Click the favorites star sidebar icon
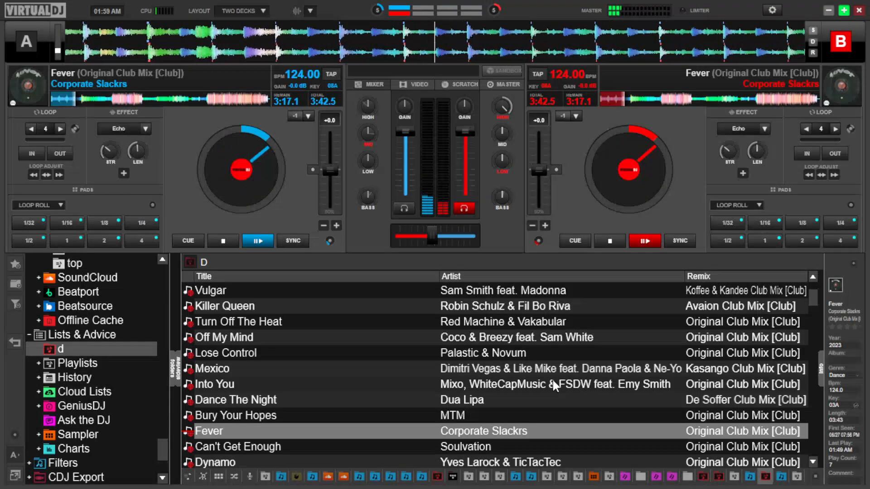870x489 pixels. (x=15, y=264)
